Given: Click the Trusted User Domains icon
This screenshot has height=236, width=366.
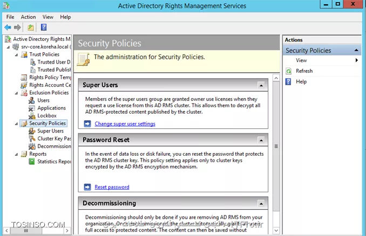Looking at the screenshot, I should (32, 62).
